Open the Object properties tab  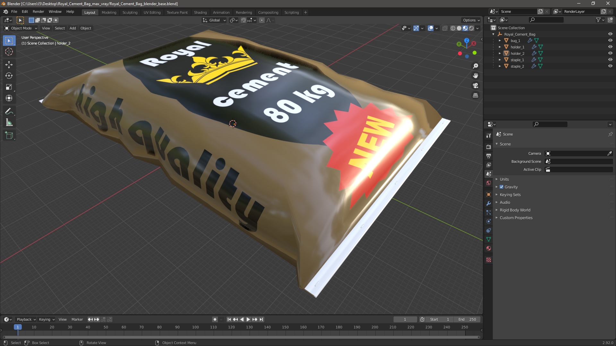489,194
